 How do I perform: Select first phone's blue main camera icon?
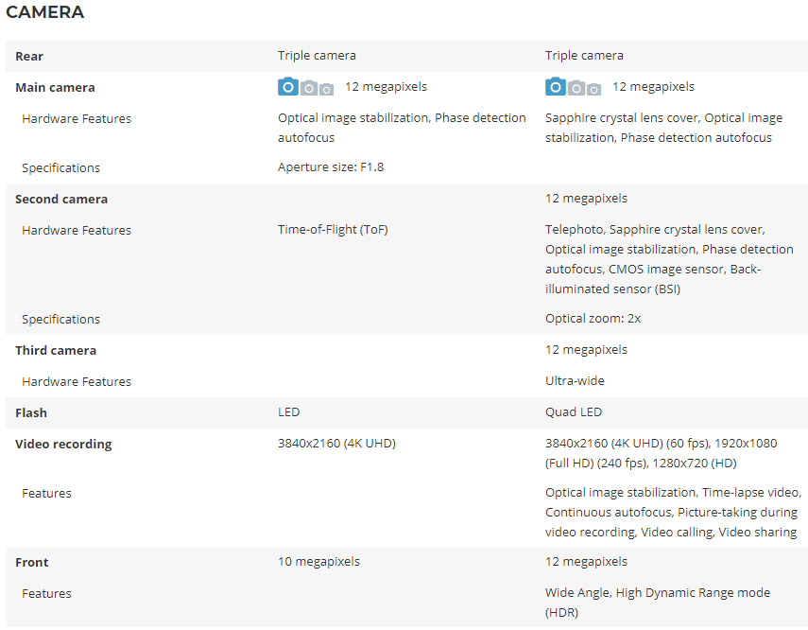(x=288, y=87)
